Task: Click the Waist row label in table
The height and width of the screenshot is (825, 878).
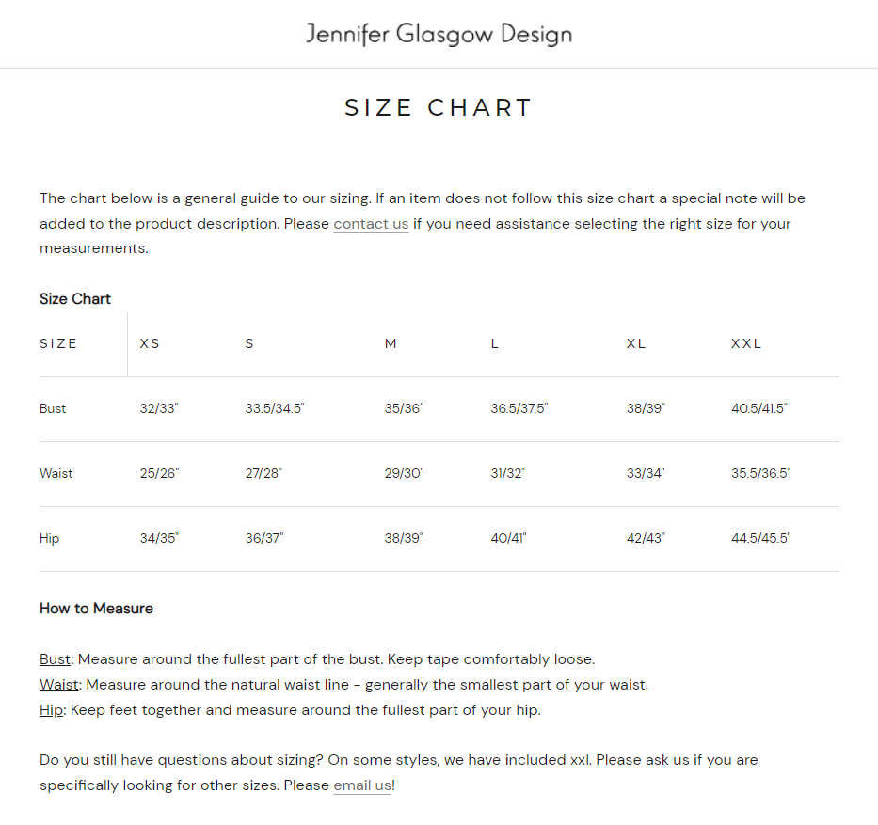Action: (x=56, y=473)
